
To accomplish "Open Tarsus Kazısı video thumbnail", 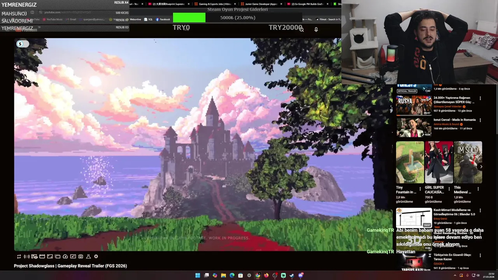I will (414, 263).
